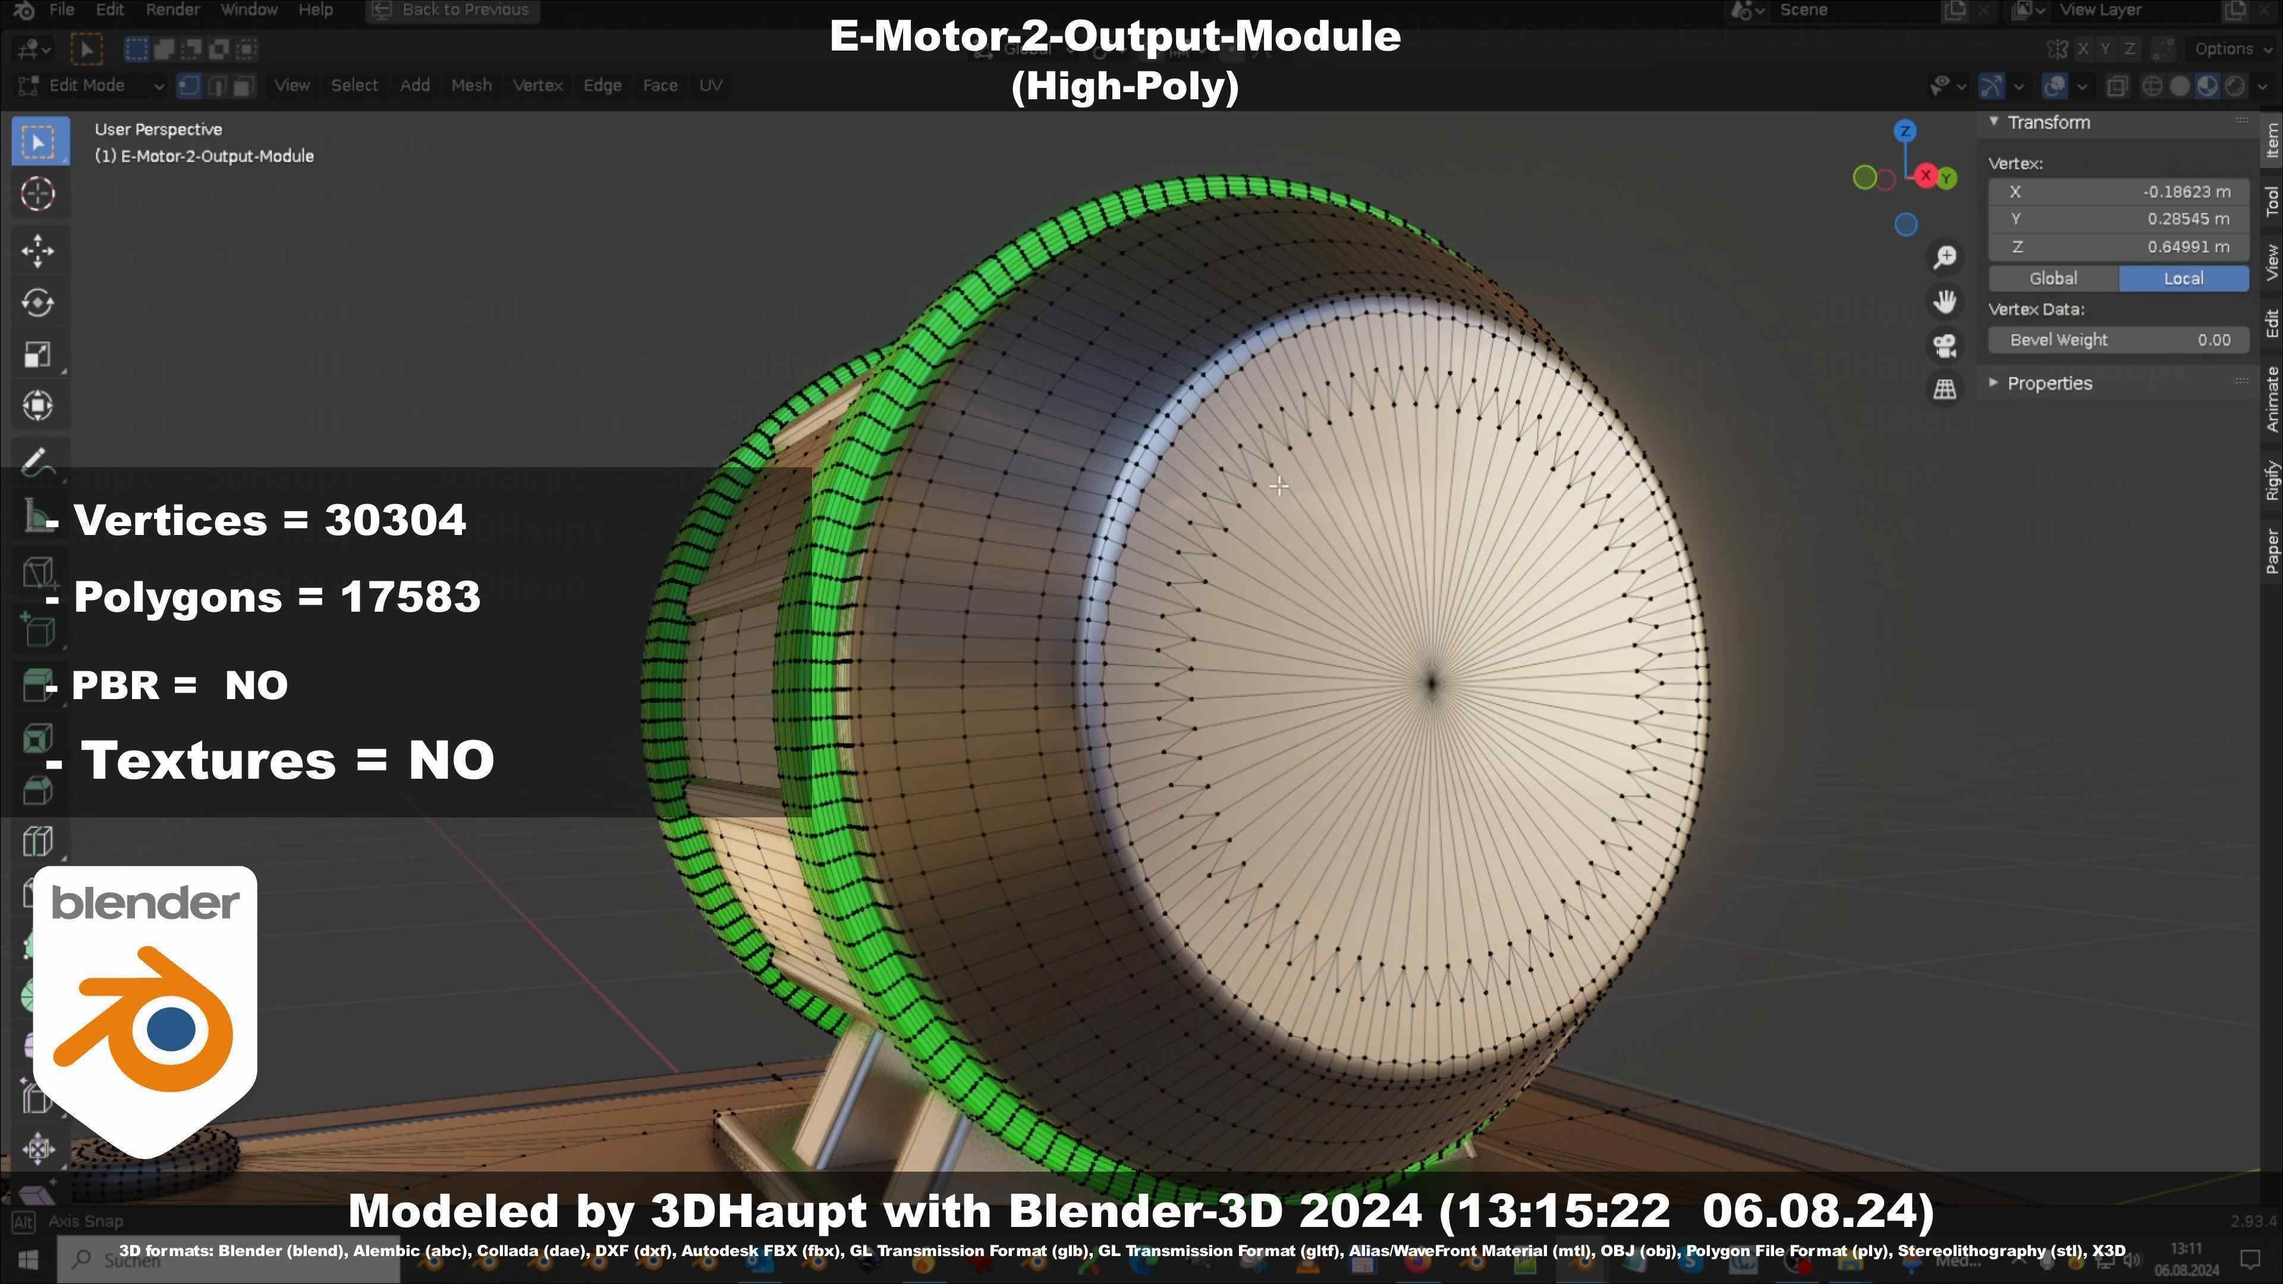Toggle Y axis mesh mirror
2283x1284 pixels.
2106,49
